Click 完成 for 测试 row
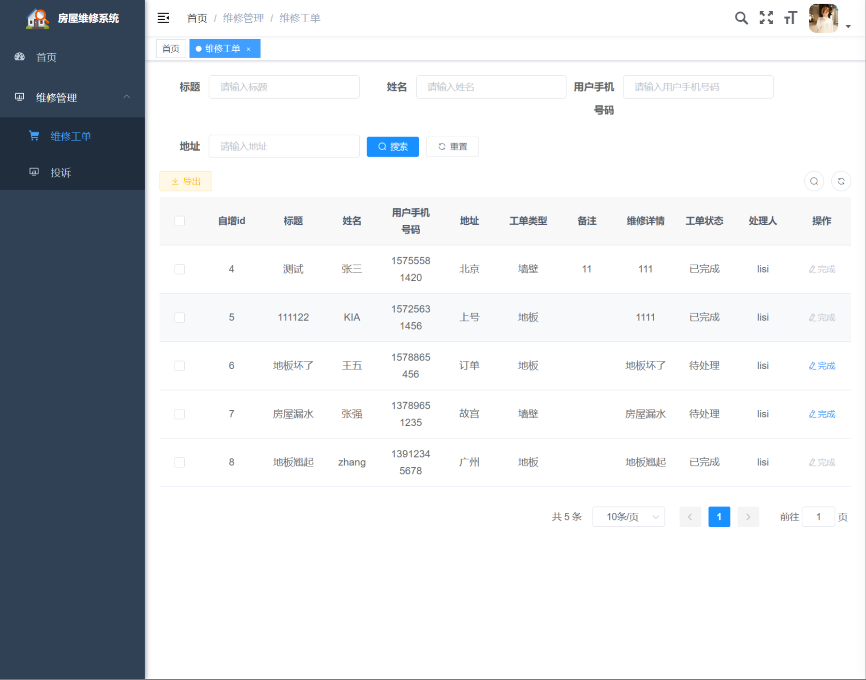The height and width of the screenshot is (680, 866). 822,269
